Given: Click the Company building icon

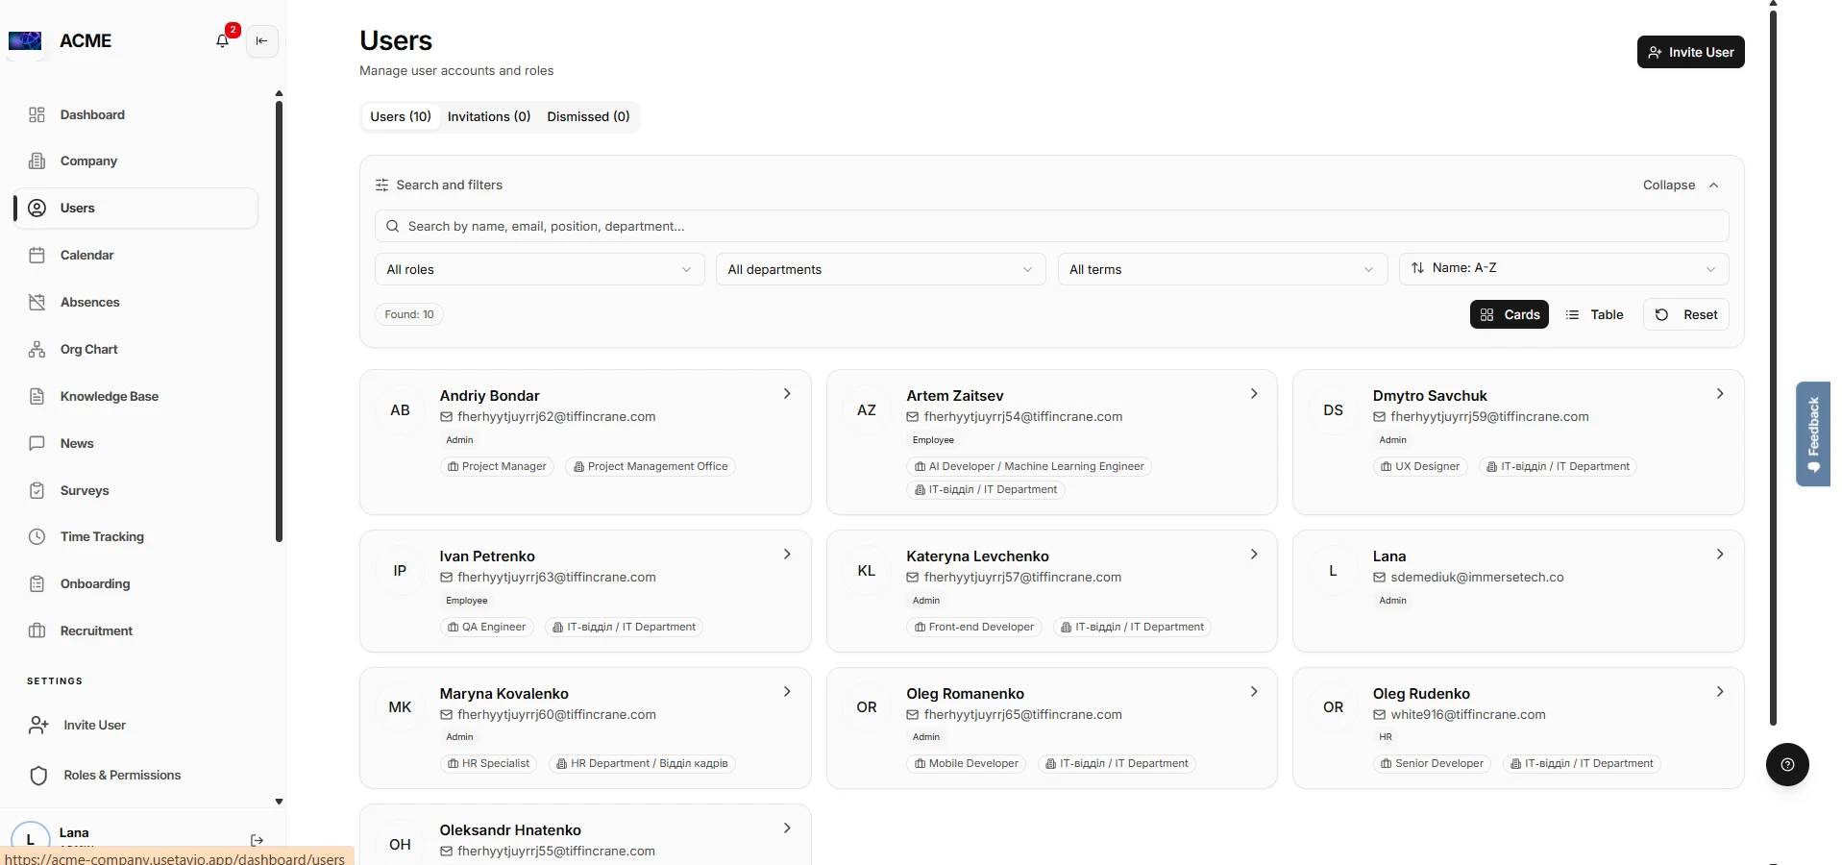Looking at the screenshot, I should [x=37, y=161].
